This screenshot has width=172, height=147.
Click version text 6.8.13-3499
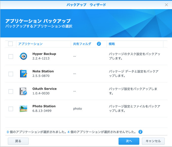42,111
